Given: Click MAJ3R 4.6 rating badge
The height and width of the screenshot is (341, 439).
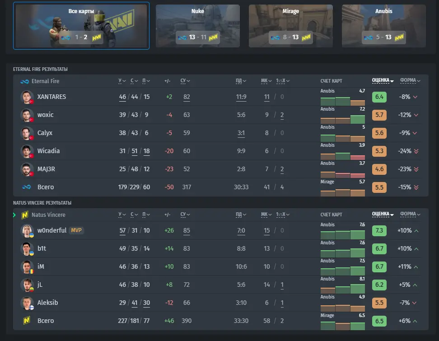Looking at the screenshot, I should tap(379, 169).
